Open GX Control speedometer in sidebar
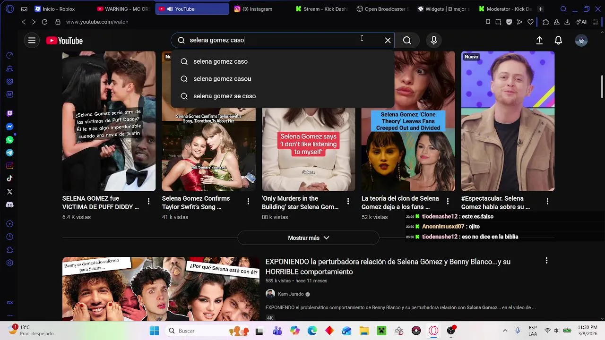This screenshot has height=340, width=605. point(10,55)
